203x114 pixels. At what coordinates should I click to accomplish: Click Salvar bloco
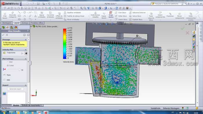135,16
